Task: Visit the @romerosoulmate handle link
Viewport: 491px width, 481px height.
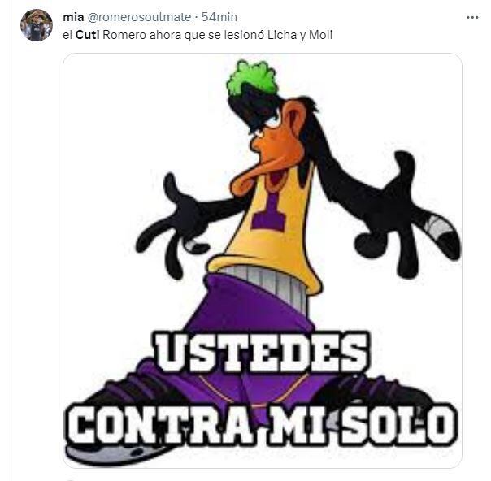Action: tap(139, 17)
